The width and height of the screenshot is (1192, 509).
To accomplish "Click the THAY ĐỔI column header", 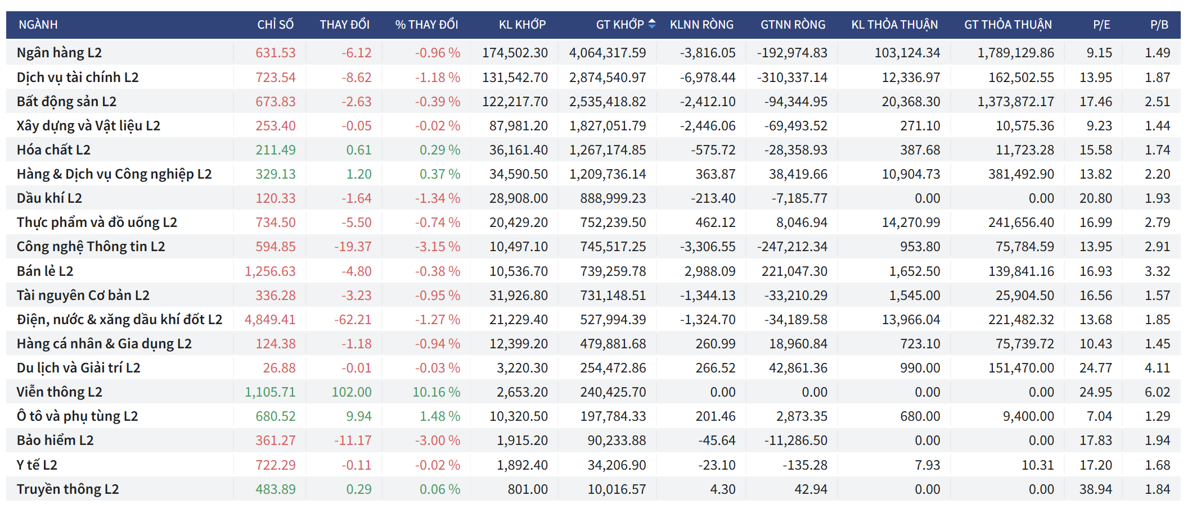I will tap(344, 25).
